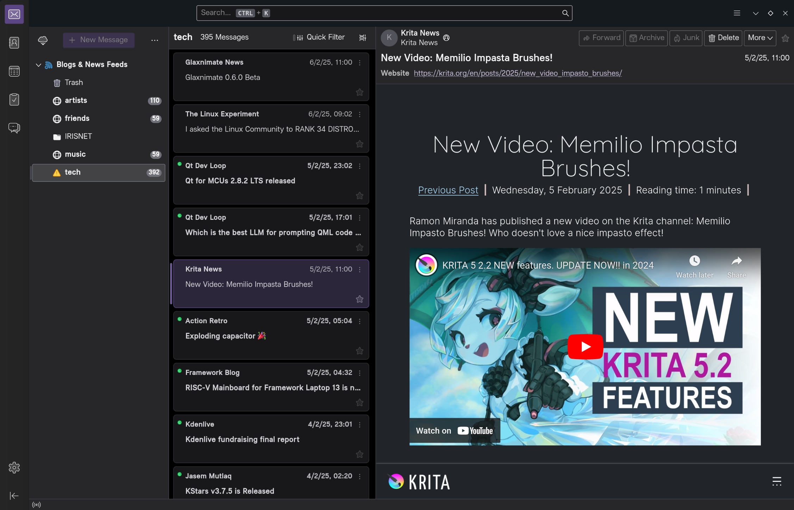Screen dimensions: 794x510
Task: Star The Linux Experiment message
Action: coord(360,144)
